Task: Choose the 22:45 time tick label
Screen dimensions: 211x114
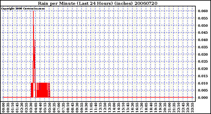Action: [x=183, y=108]
